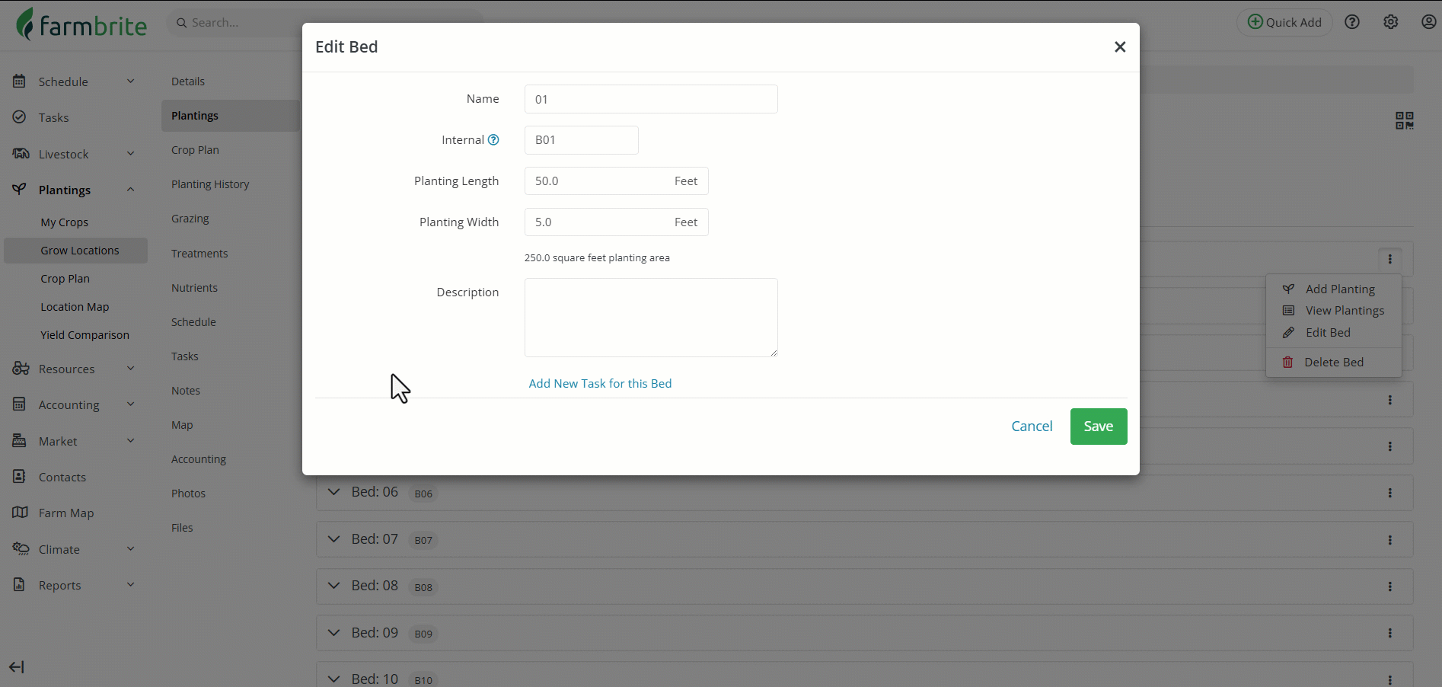Click the Farmbrite logo
This screenshot has width=1442, height=687.
click(x=81, y=24)
